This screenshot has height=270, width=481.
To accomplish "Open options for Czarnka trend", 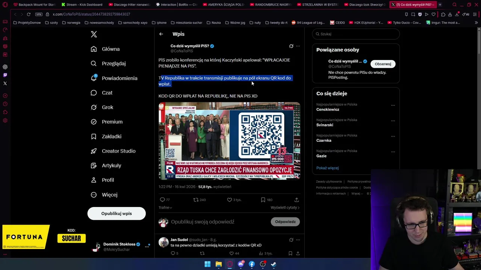I will coord(393,136).
